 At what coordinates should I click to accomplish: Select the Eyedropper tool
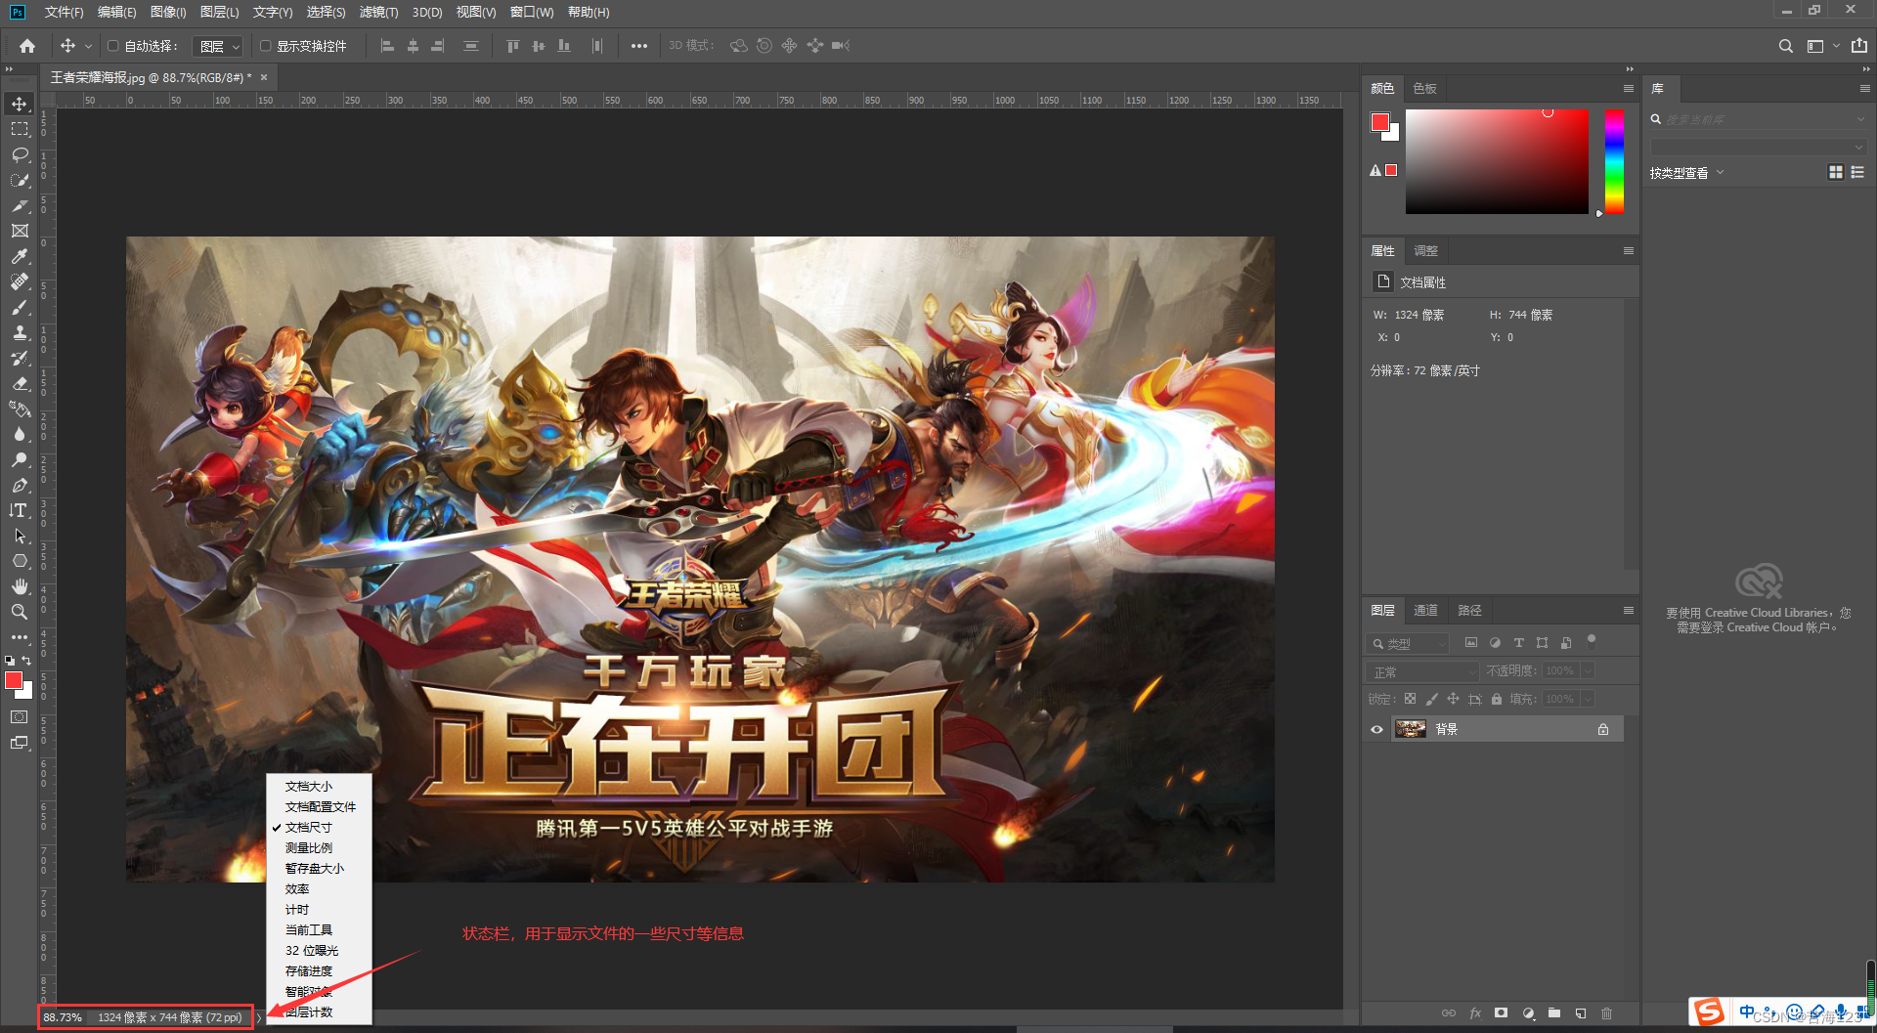[x=20, y=256]
